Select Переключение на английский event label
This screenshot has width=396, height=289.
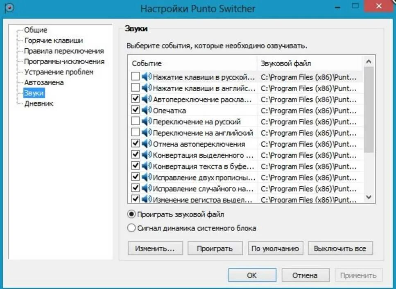(x=203, y=133)
